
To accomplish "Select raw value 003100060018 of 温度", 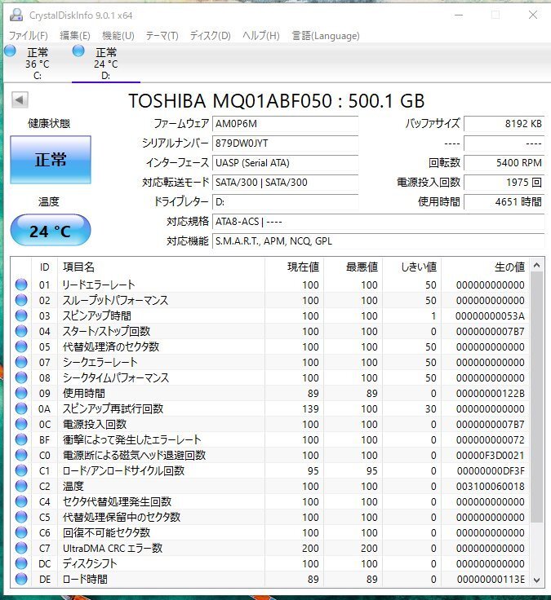I will tap(490, 487).
